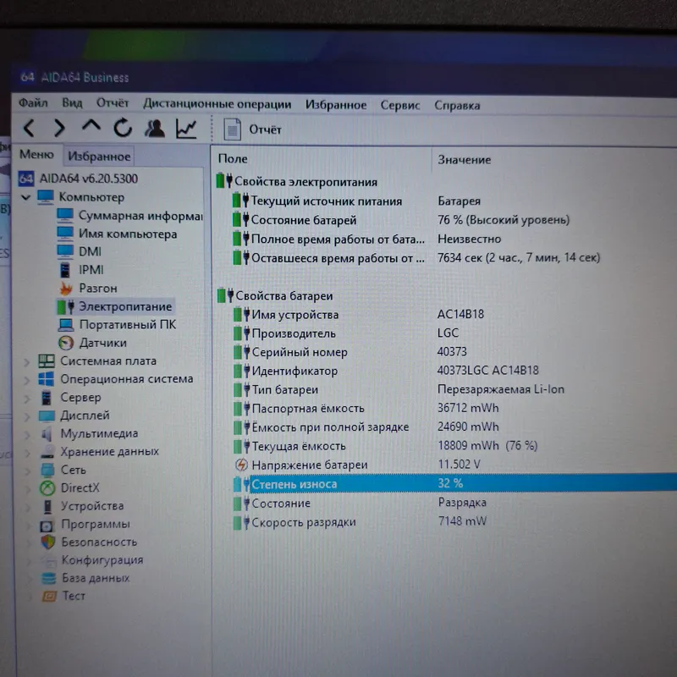Go forward with the right arrow toolbar button

[59, 128]
